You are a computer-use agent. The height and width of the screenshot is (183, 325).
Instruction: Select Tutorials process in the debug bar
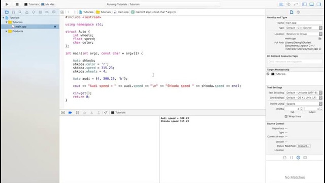pyautogui.click(x=118, y=112)
